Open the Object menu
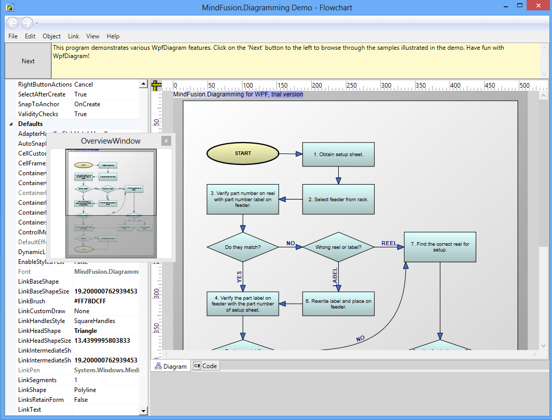This screenshot has height=420, width=552. (51, 36)
